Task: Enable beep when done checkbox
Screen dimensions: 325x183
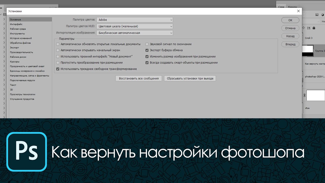Action: click(147, 44)
